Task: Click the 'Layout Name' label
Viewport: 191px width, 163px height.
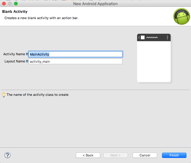Action: [15, 61]
